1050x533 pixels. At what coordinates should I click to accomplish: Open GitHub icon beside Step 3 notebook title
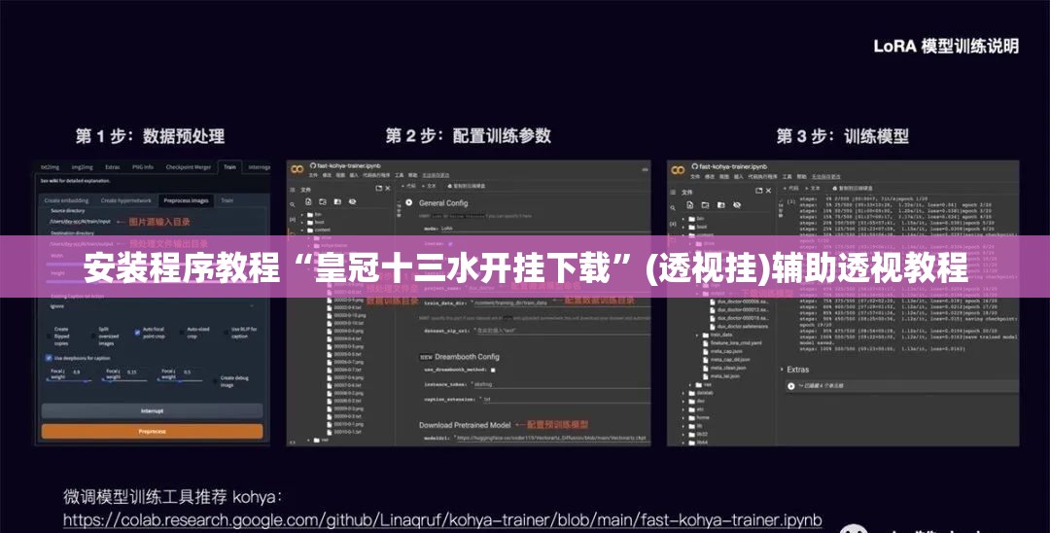[694, 165]
